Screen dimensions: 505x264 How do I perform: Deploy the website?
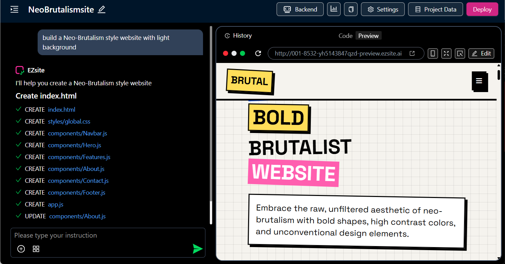[x=482, y=9]
